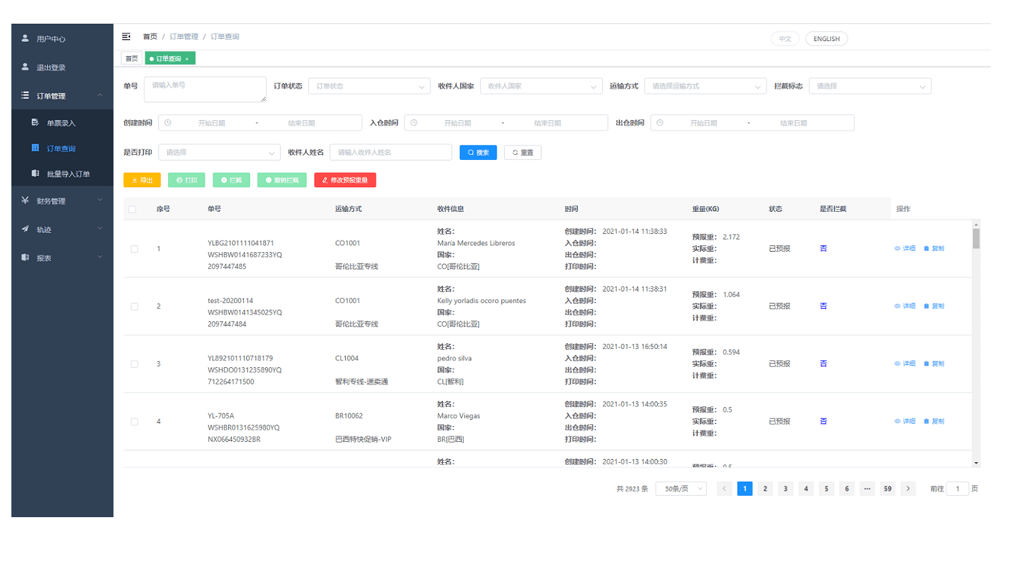Image resolution: width=1011 pixels, height=569 pixels.
Task: Click the 复制 link for order YL892101110718179
Action: click(938, 364)
